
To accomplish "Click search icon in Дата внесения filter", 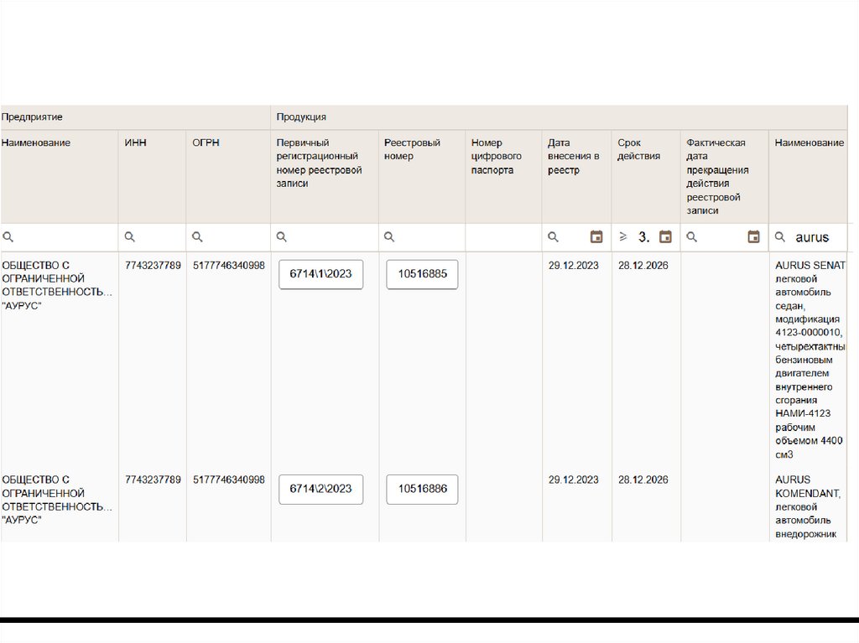I will click(554, 237).
